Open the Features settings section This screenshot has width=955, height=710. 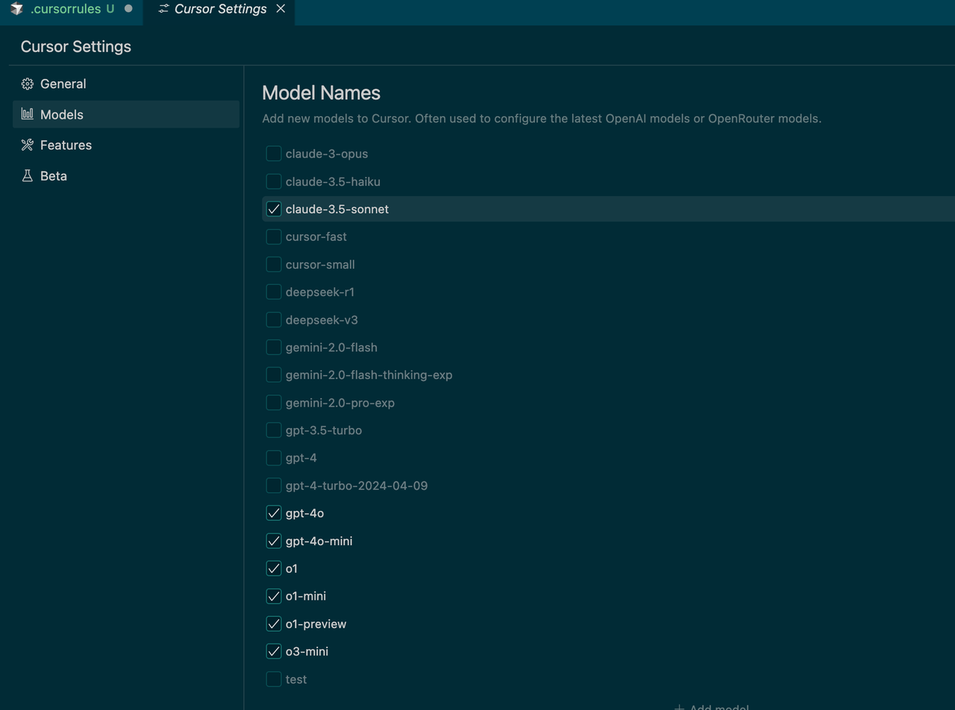pos(126,145)
